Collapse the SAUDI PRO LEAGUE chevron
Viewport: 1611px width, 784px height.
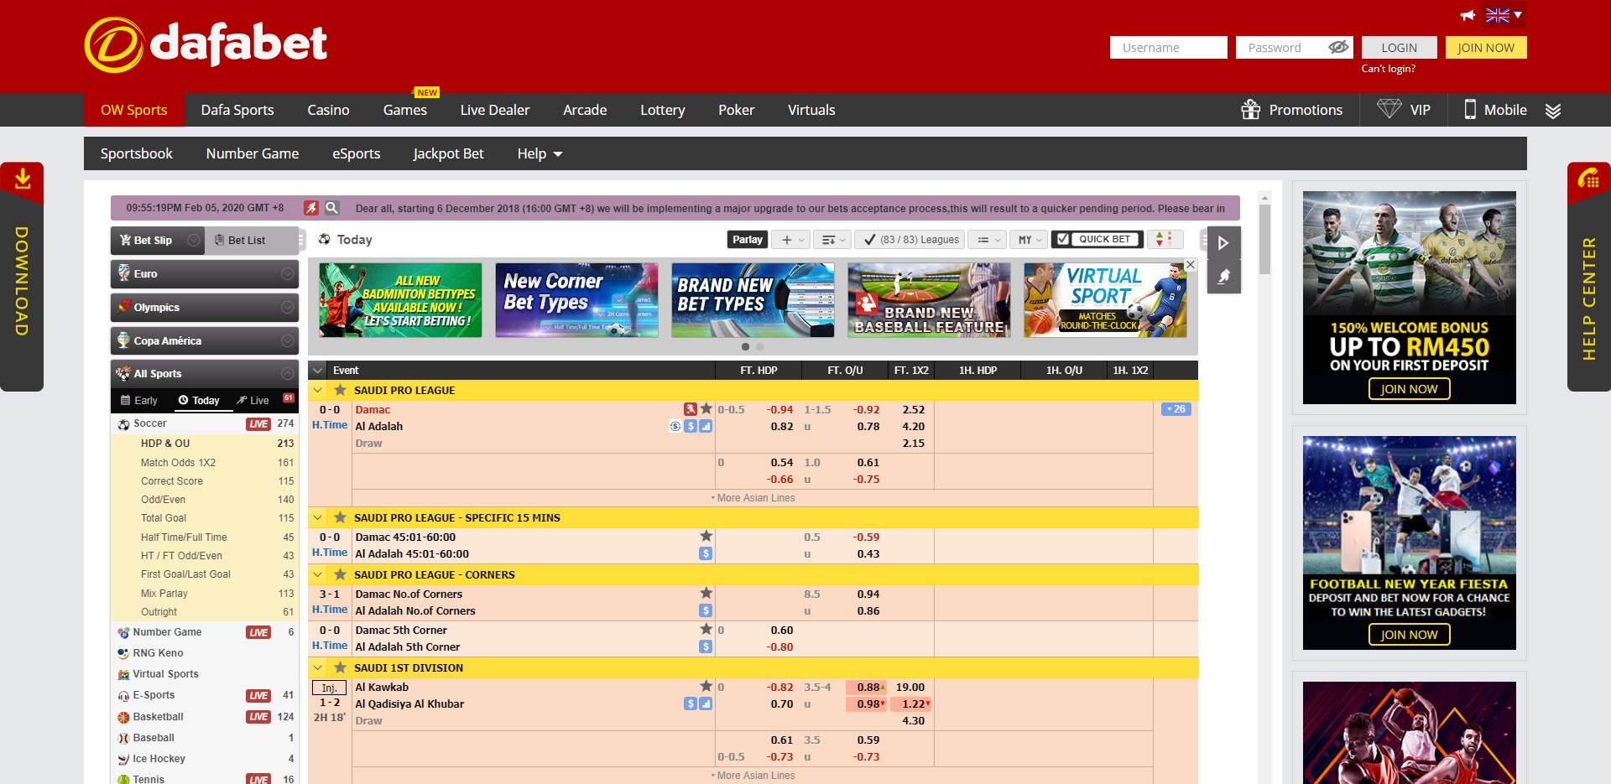point(317,390)
